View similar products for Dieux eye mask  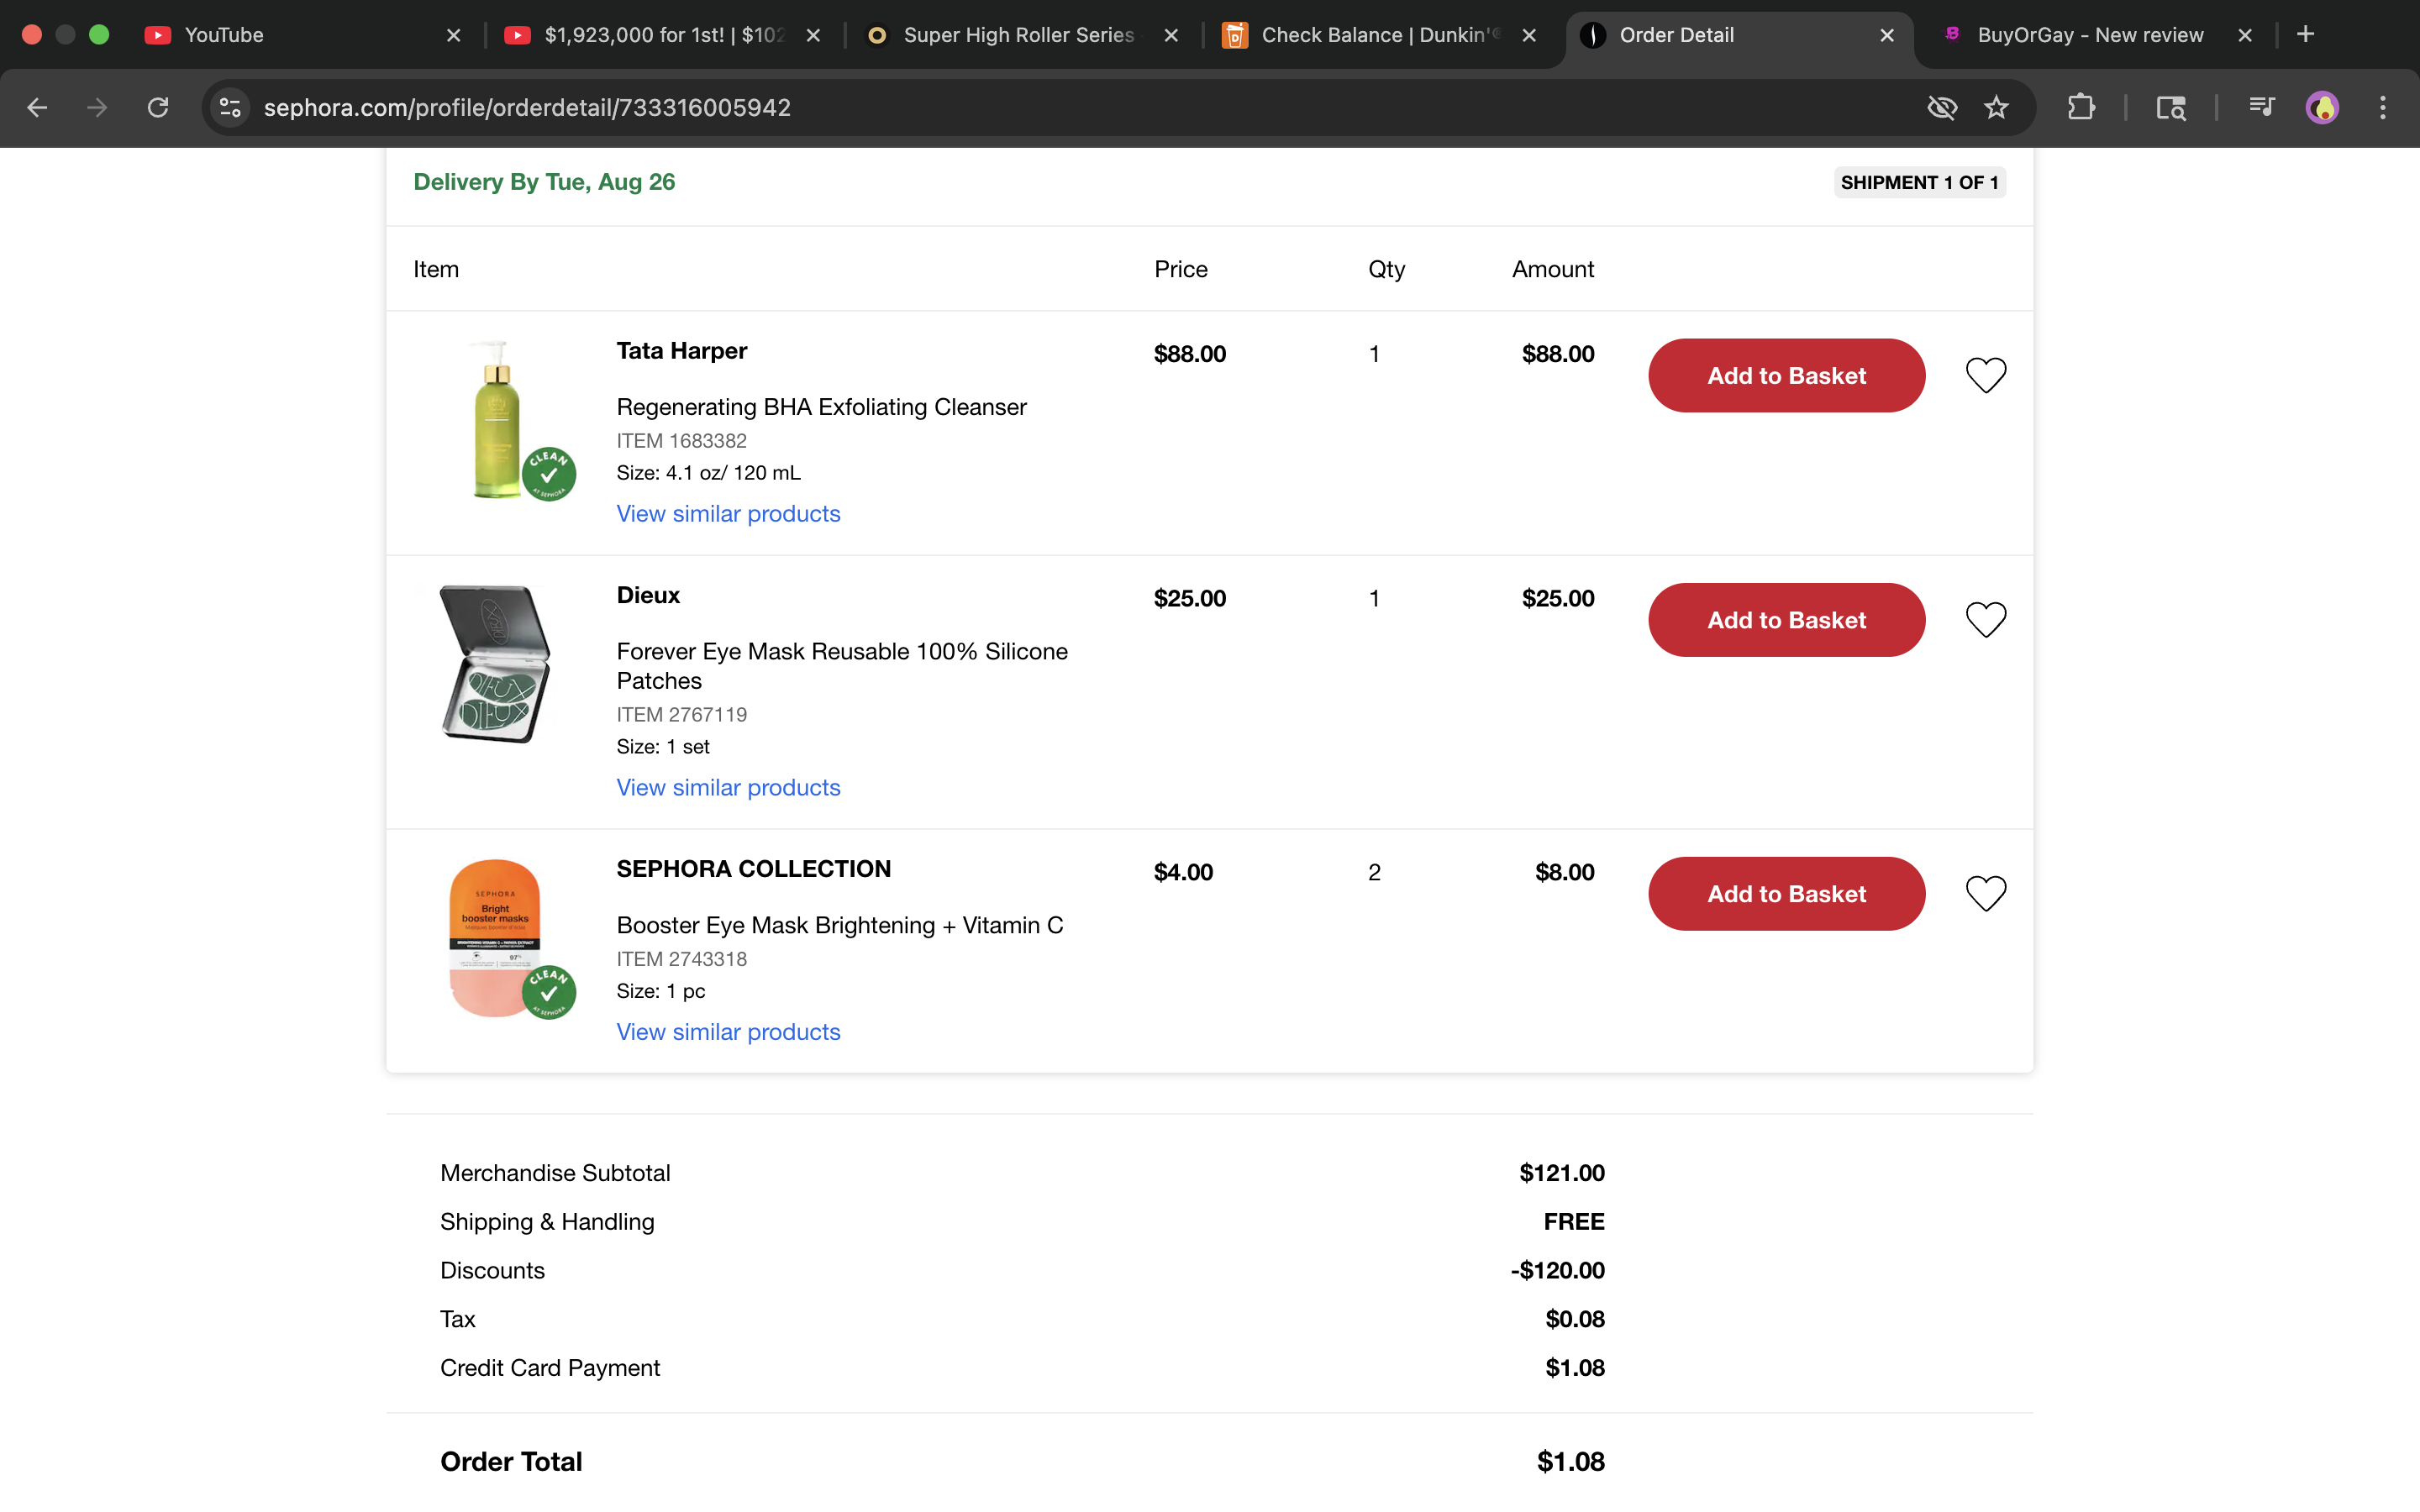pos(728,787)
